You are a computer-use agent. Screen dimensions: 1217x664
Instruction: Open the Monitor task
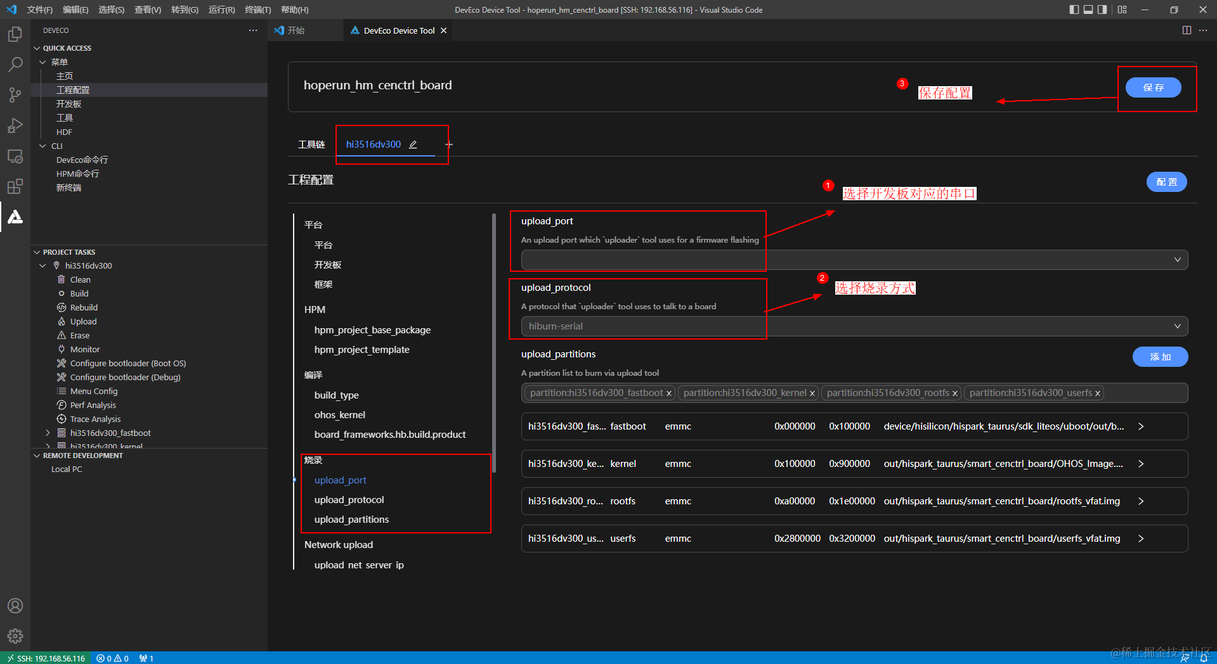(85, 349)
